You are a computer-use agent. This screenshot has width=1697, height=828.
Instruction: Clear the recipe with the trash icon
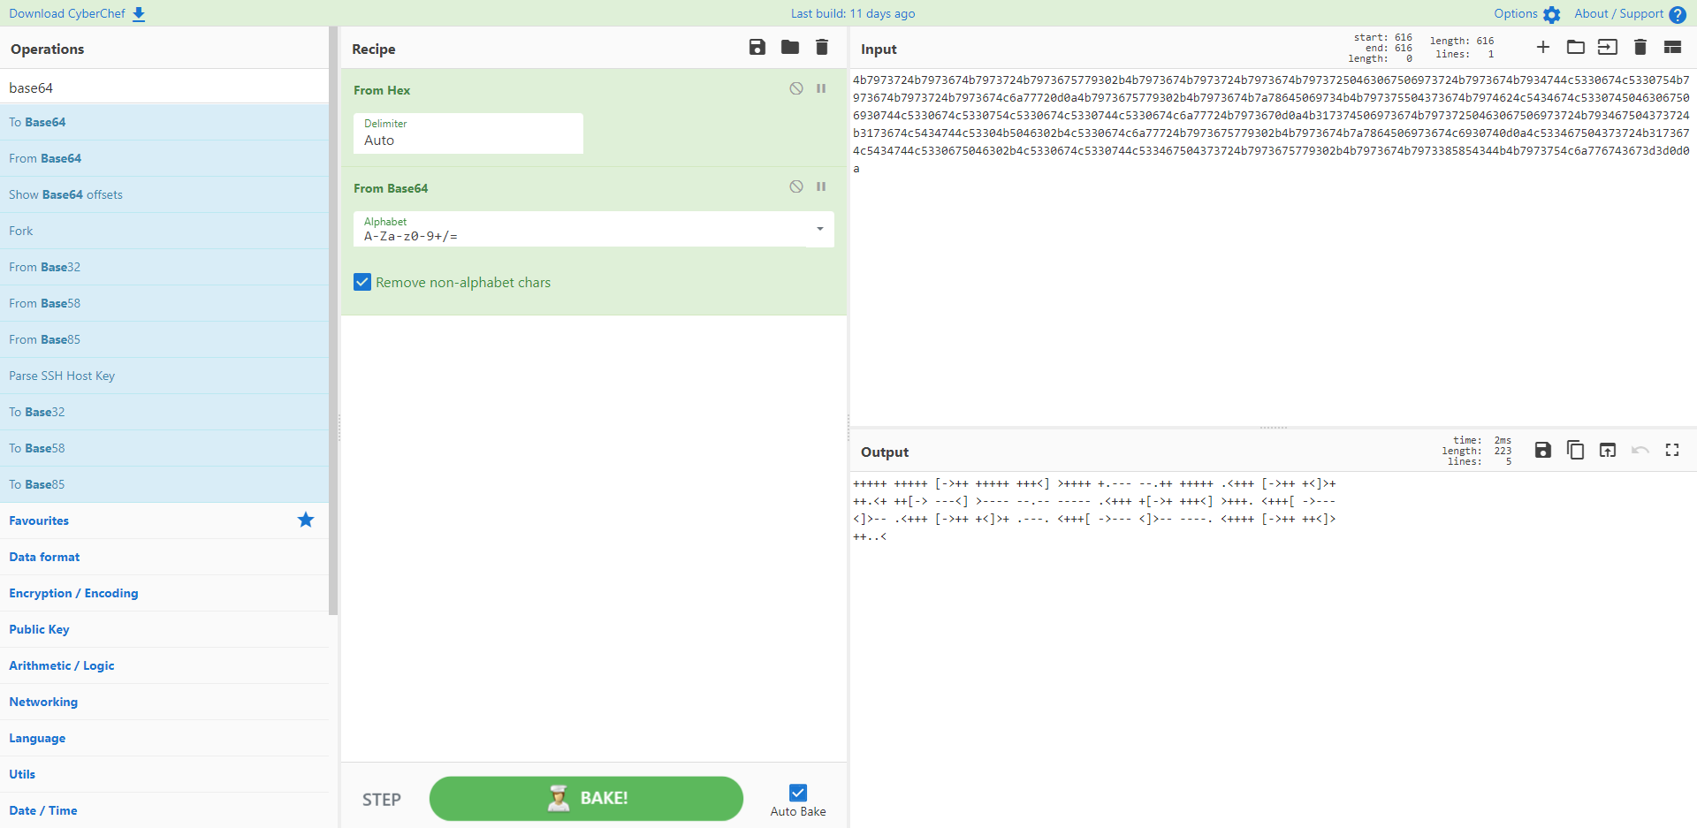coord(822,48)
